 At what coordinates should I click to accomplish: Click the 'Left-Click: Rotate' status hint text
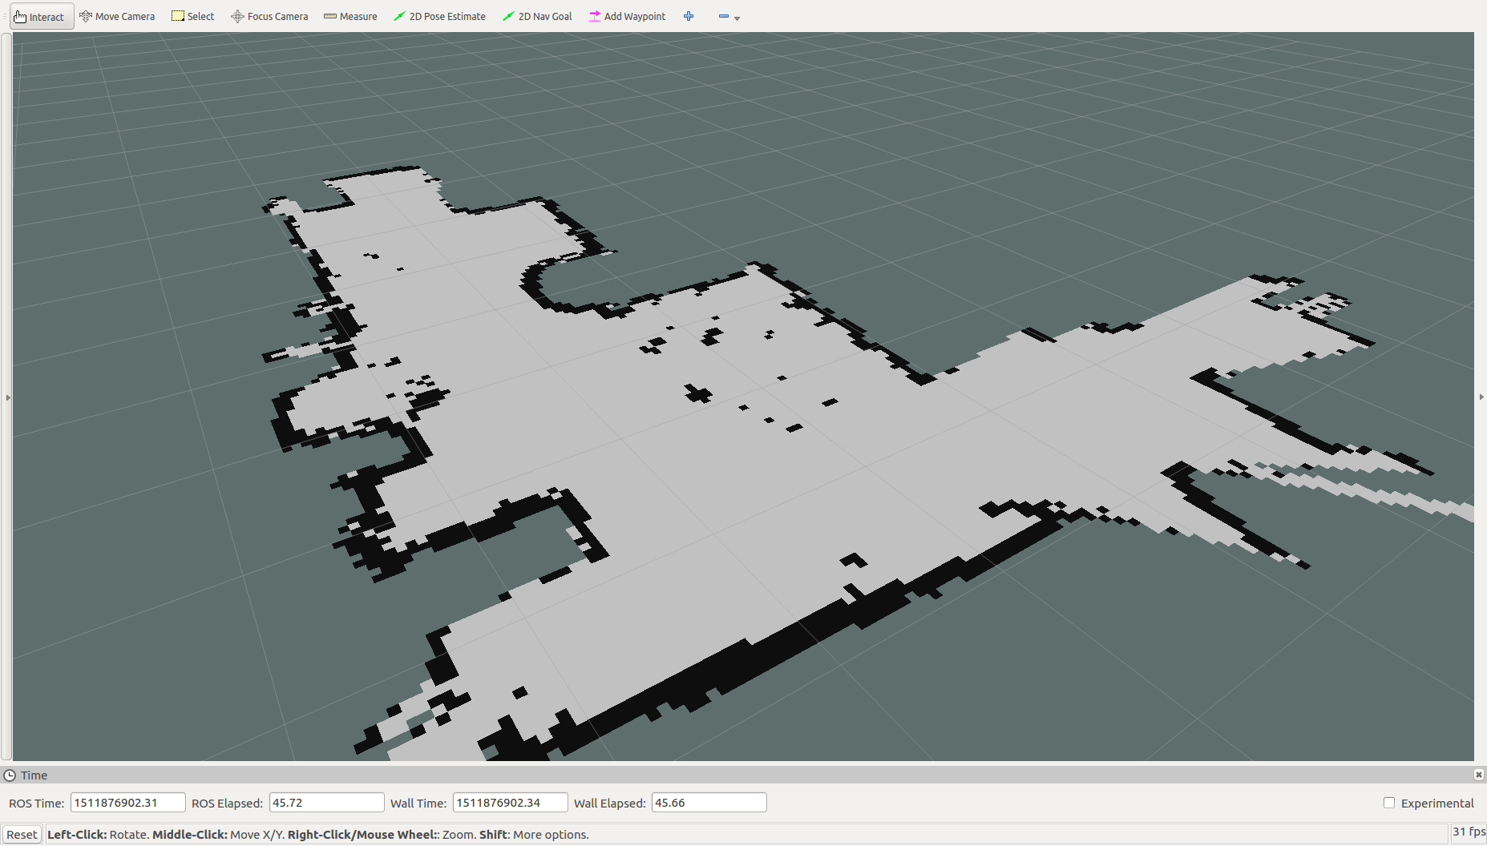(x=98, y=835)
